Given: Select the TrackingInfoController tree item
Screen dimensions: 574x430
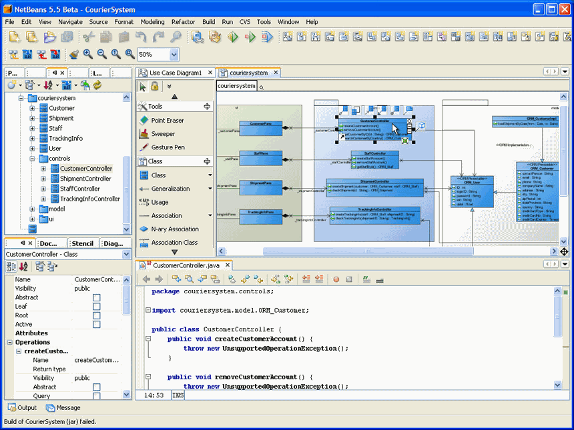Looking at the screenshot, I should 89,199.
